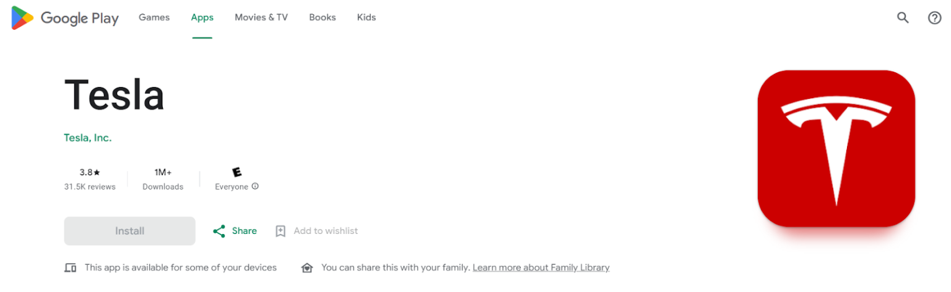This screenshot has height=292, width=951.
Task: Switch to the Games tab
Action: coord(154,17)
